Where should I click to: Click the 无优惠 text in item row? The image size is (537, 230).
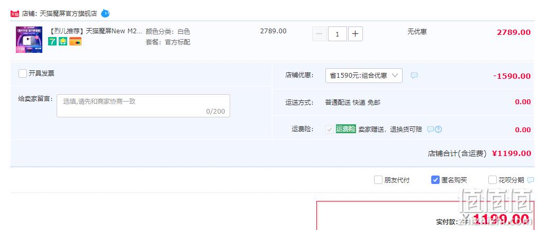point(417,32)
